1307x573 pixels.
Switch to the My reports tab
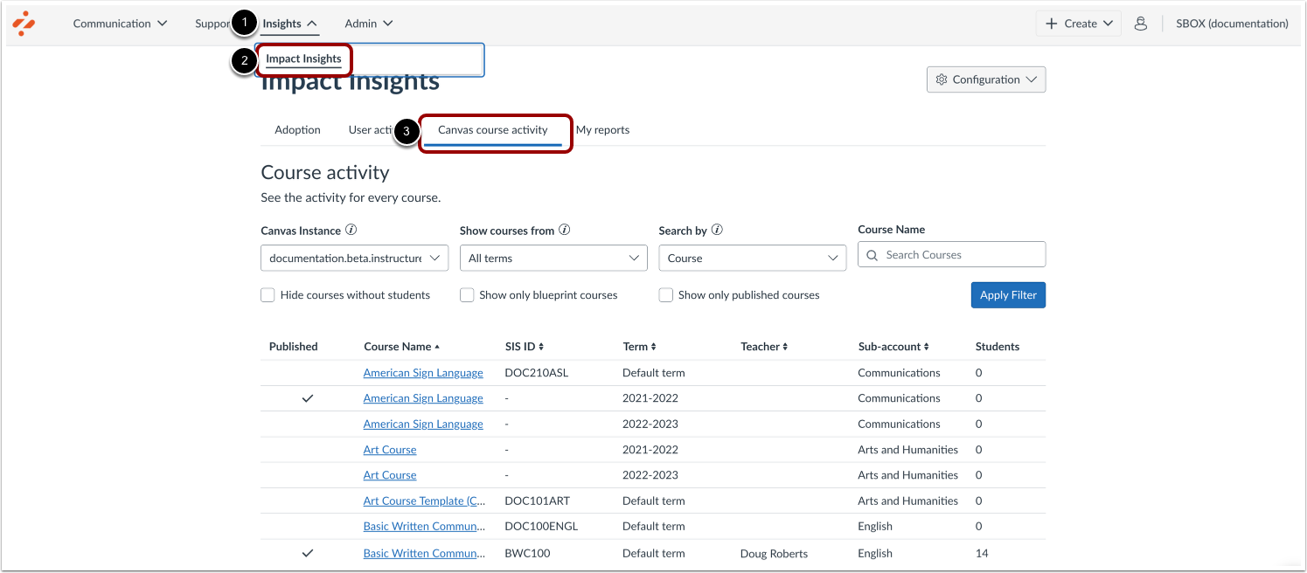click(x=602, y=130)
